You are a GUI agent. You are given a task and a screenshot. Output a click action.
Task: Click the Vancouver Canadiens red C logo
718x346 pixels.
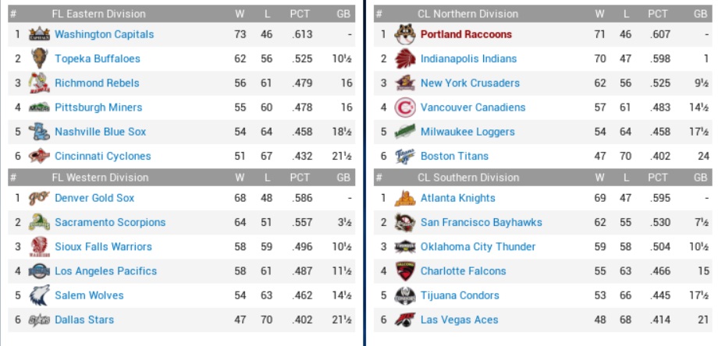click(x=404, y=108)
